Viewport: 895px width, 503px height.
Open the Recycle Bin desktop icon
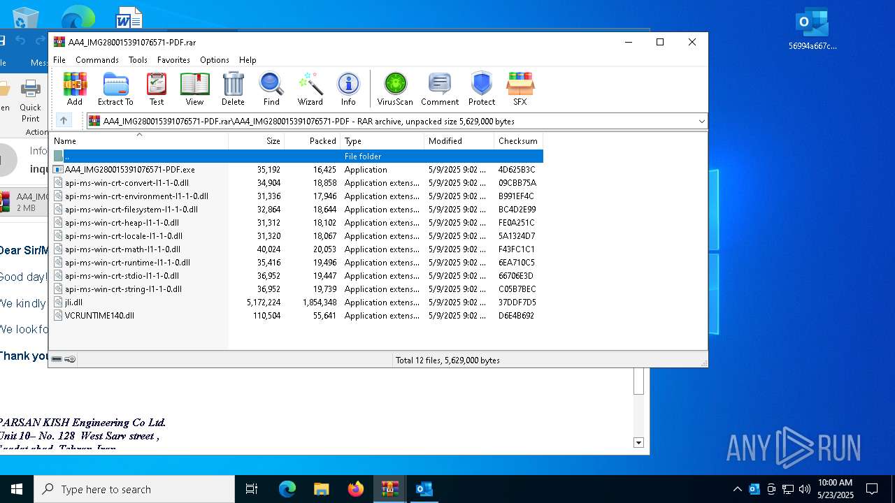click(x=26, y=17)
